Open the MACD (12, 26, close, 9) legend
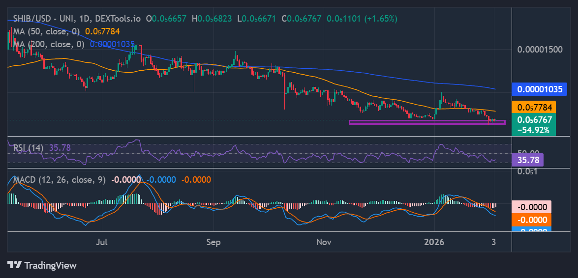578x278 pixels. (x=58, y=180)
